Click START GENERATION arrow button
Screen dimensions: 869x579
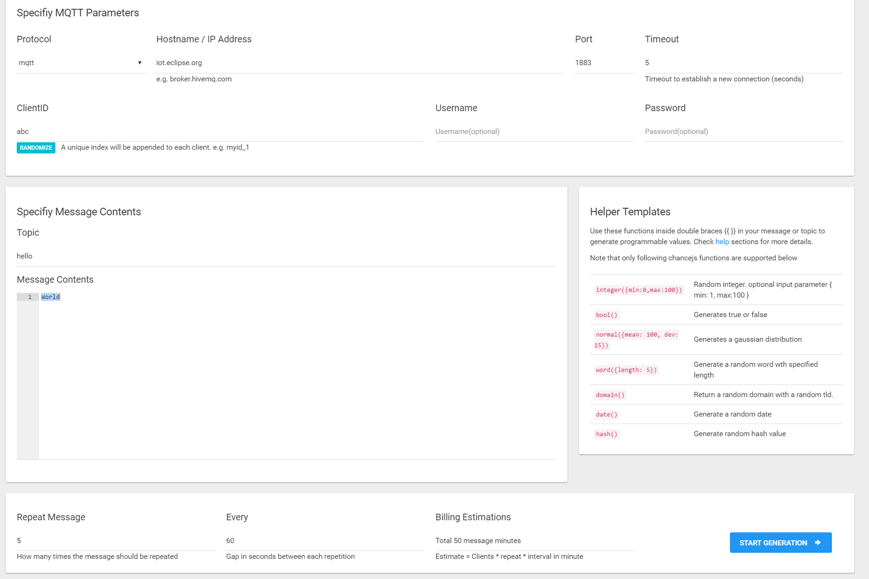(780, 543)
